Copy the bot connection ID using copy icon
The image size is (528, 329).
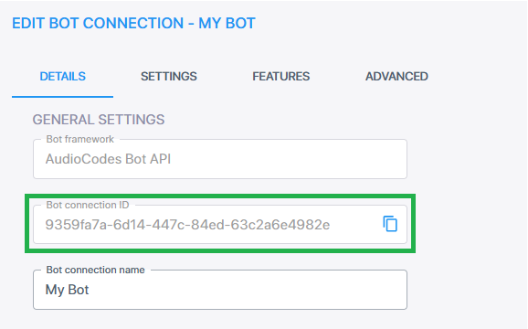click(x=390, y=224)
